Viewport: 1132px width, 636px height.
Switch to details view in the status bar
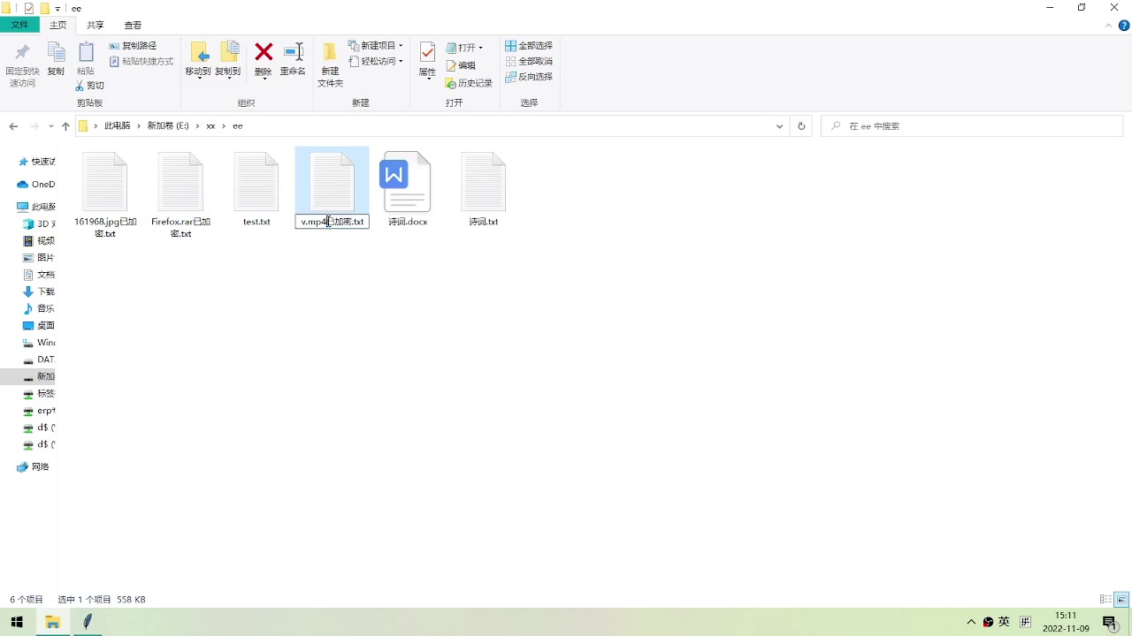(x=1104, y=599)
